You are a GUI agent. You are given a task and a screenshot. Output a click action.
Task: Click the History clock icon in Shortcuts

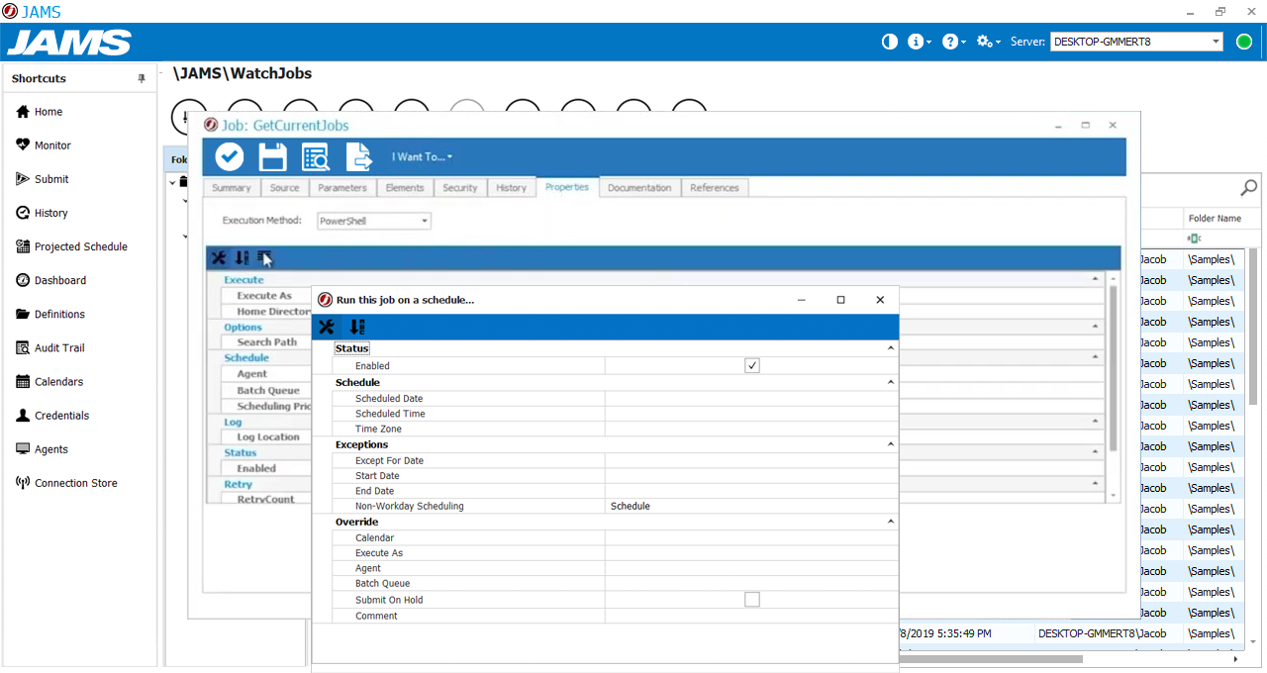pos(24,213)
